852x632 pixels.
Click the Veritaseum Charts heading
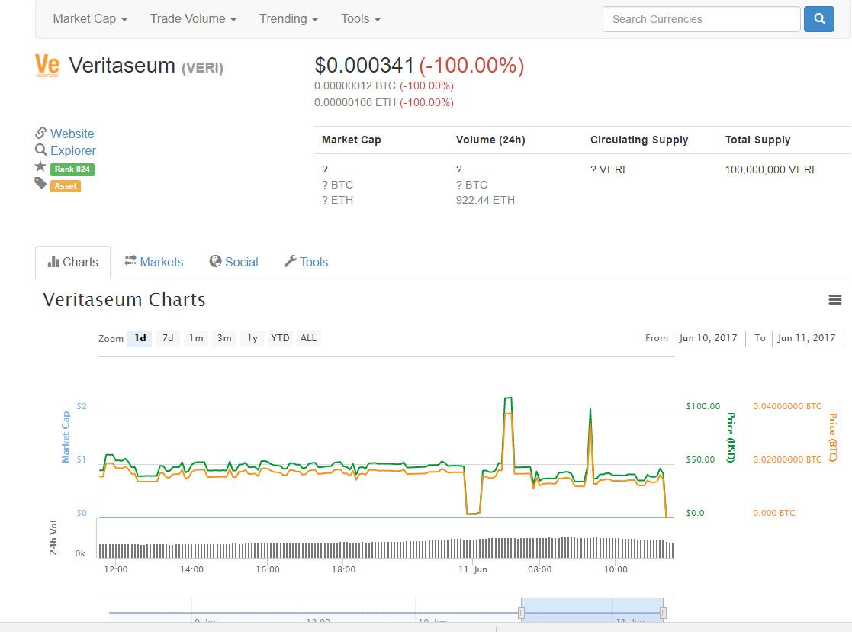tap(124, 300)
